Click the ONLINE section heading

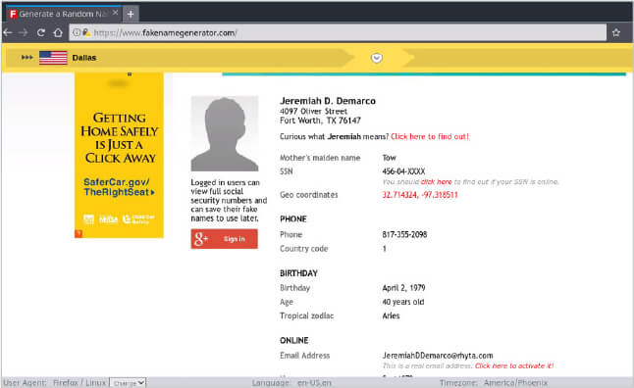[x=294, y=340]
